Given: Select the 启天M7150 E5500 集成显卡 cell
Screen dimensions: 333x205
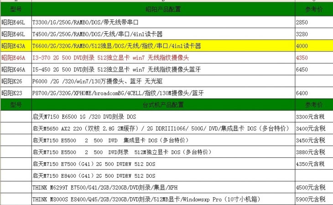Looking at the screenshot, I should pos(163,140).
